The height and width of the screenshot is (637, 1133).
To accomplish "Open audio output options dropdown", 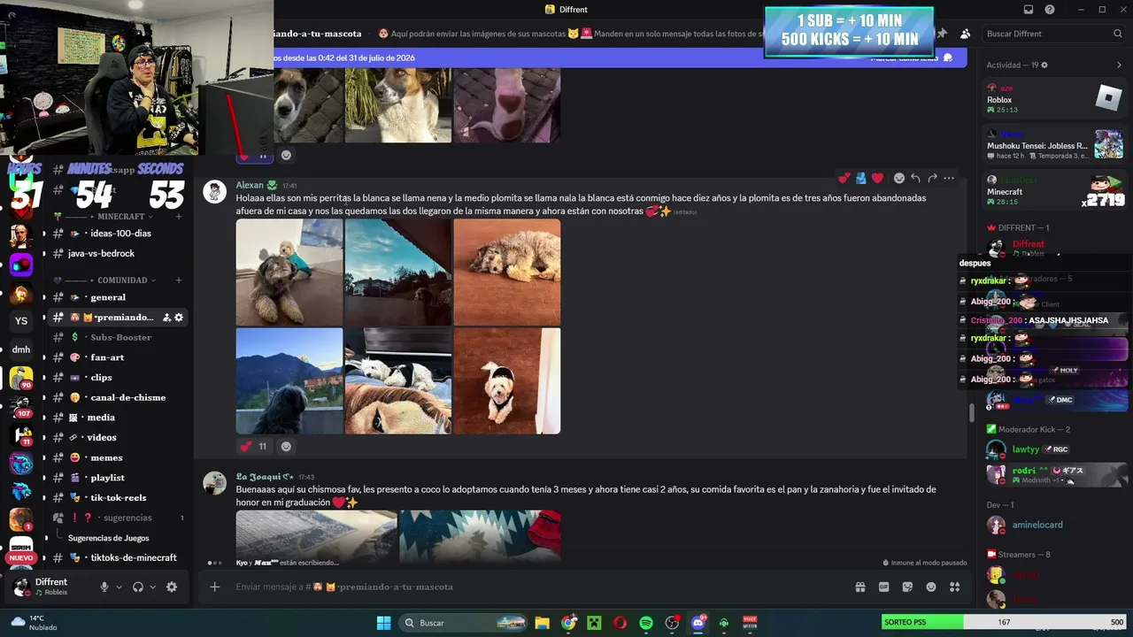I will (x=152, y=587).
